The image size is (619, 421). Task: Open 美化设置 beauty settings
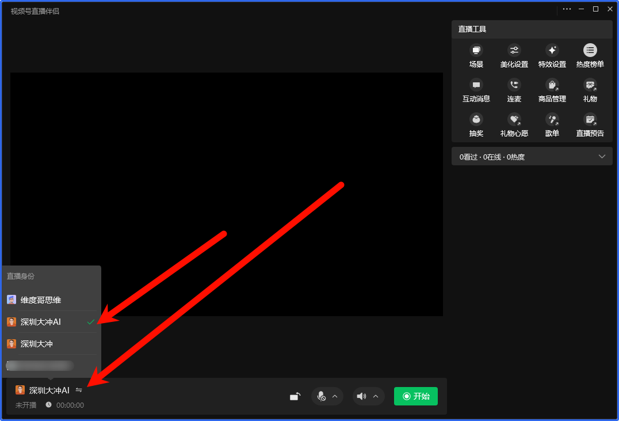514,51
